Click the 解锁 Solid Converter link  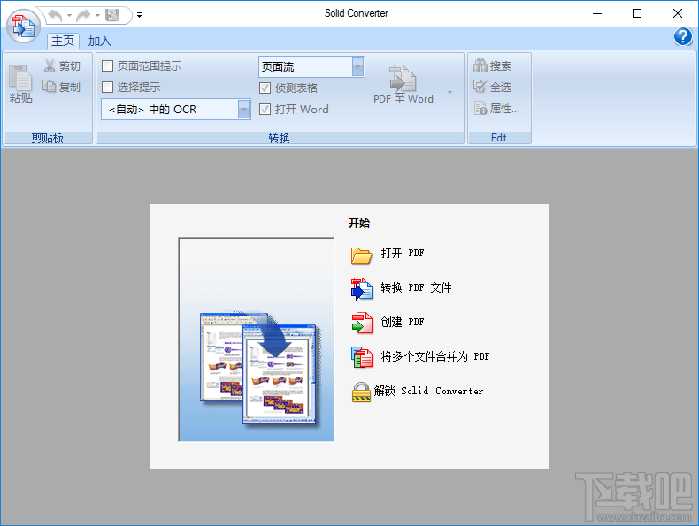click(428, 391)
